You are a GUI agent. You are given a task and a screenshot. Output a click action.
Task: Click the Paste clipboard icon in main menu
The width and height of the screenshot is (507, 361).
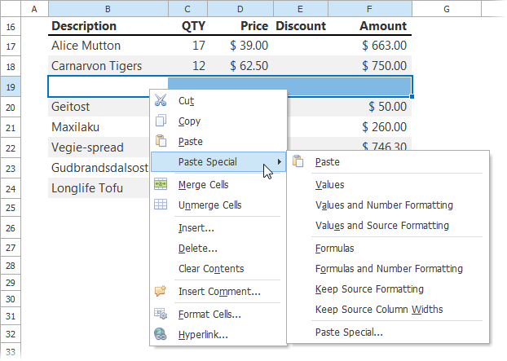point(161,141)
